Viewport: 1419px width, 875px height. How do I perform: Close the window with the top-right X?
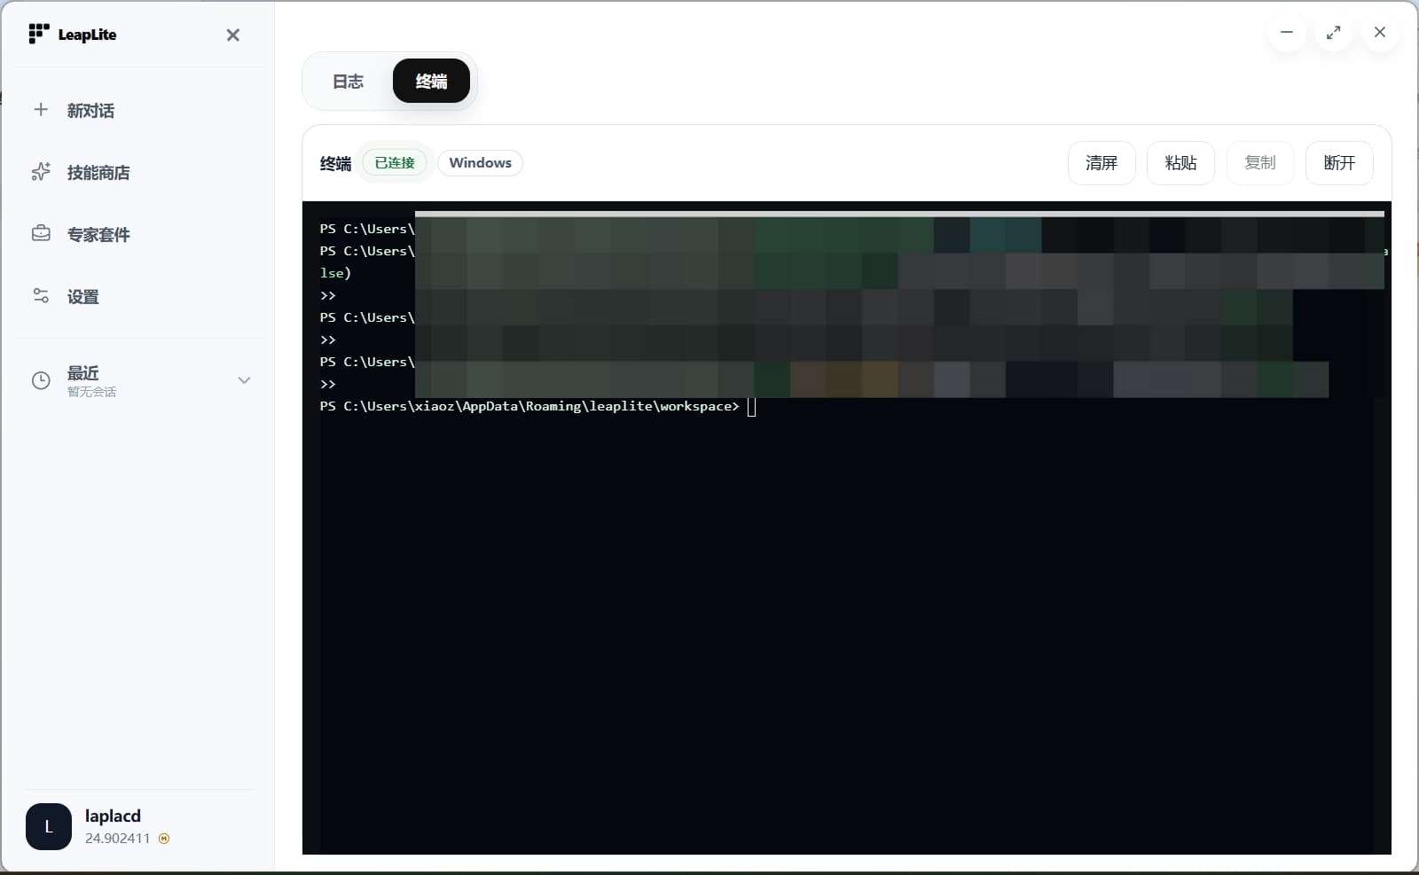(x=1380, y=32)
